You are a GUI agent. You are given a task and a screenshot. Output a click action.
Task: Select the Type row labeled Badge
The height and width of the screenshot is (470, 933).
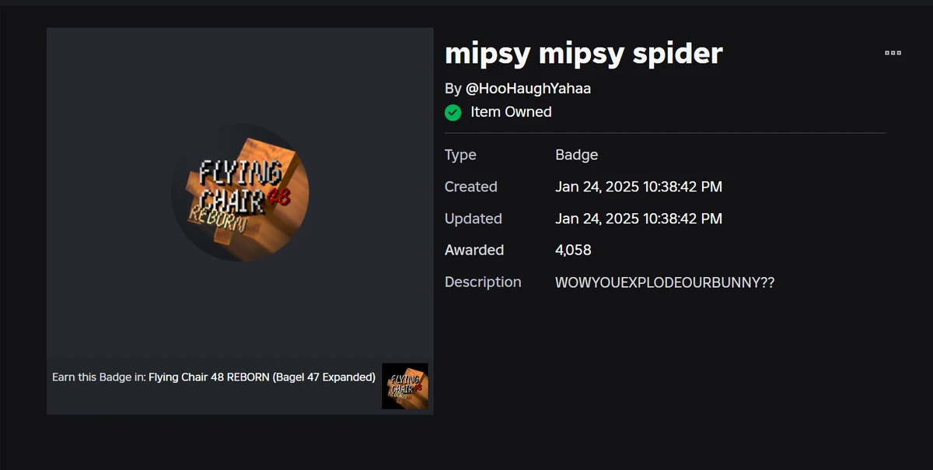click(576, 155)
